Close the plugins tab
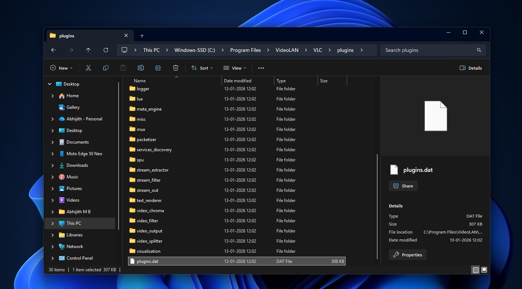 (x=126, y=36)
